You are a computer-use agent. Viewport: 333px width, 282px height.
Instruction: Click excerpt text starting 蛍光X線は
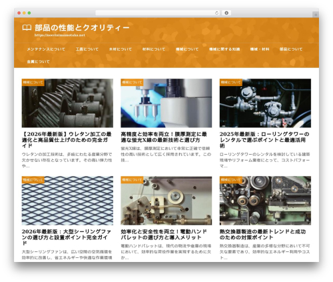click(x=166, y=154)
